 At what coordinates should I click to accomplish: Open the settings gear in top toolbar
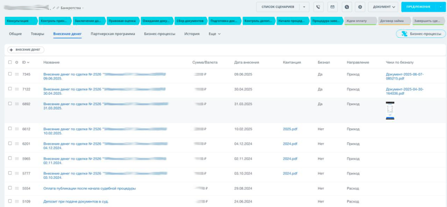360,7
